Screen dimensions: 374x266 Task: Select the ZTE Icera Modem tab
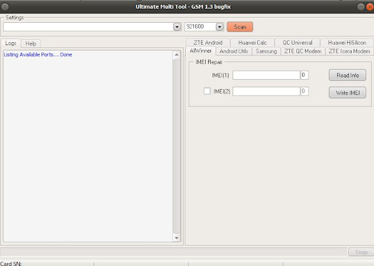[349, 51]
